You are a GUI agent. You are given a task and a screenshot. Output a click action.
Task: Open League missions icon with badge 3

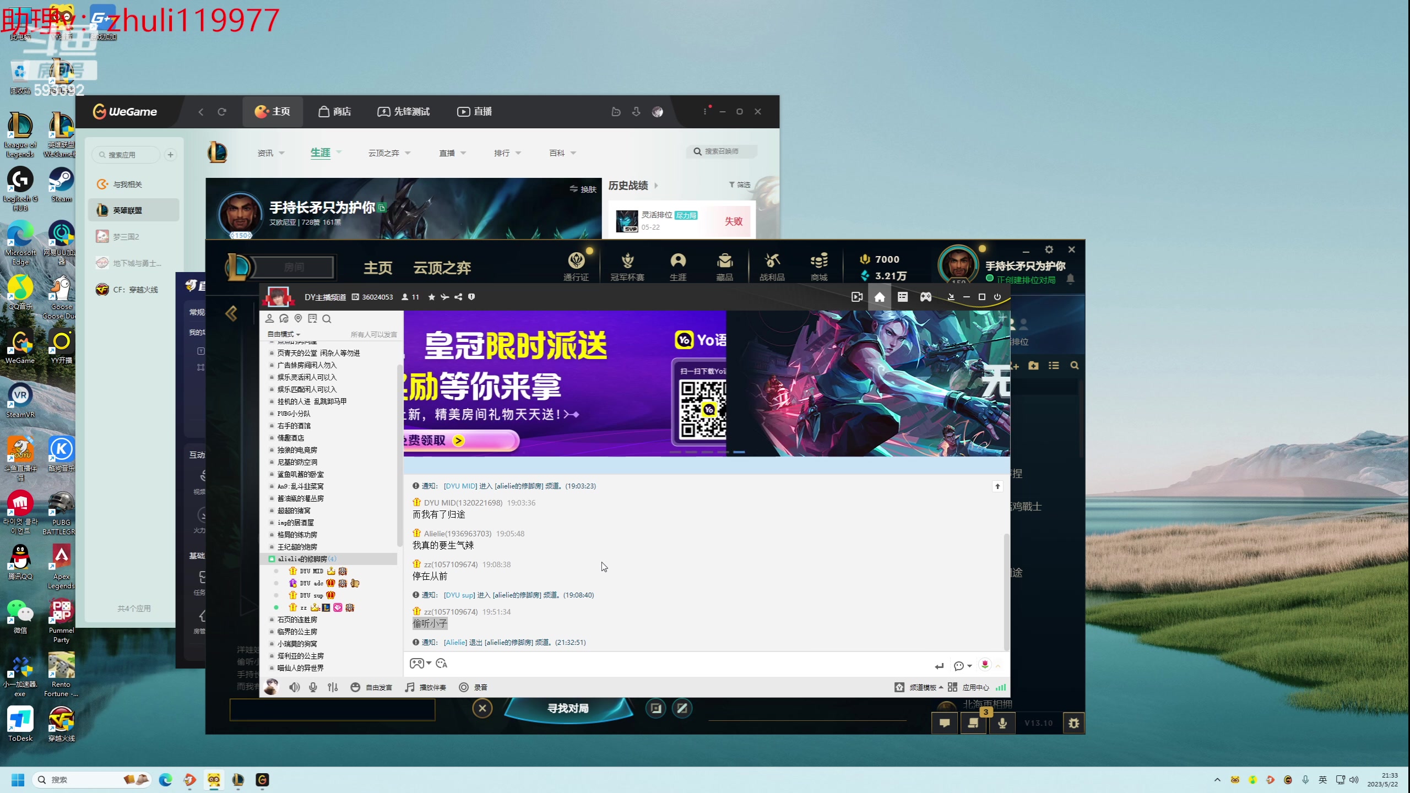(x=973, y=723)
